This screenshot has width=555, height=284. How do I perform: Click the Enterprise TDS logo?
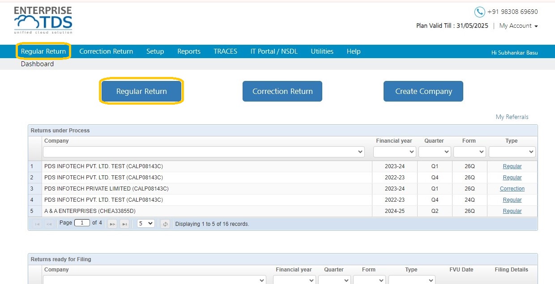[43, 21]
